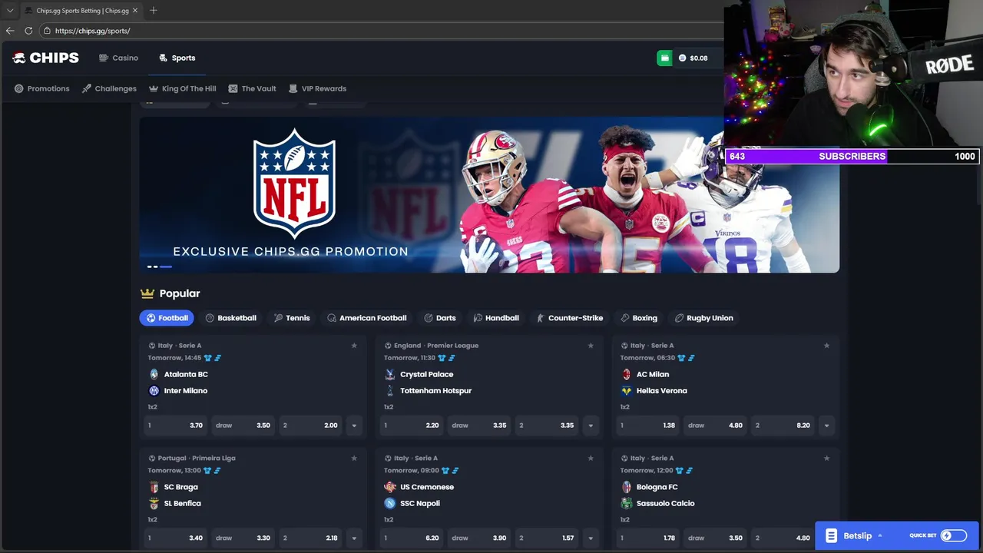983x553 pixels.
Task: Favorite the Bologna FC vs Sassuolo match
Action: [826, 459]
